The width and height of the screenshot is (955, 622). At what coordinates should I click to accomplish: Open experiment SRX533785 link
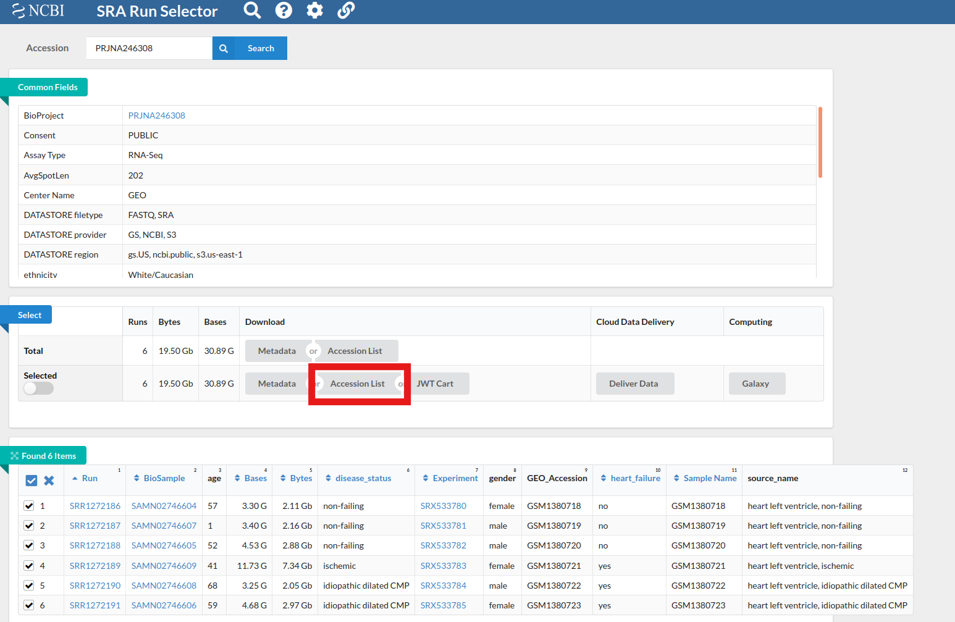click(444, 605)
